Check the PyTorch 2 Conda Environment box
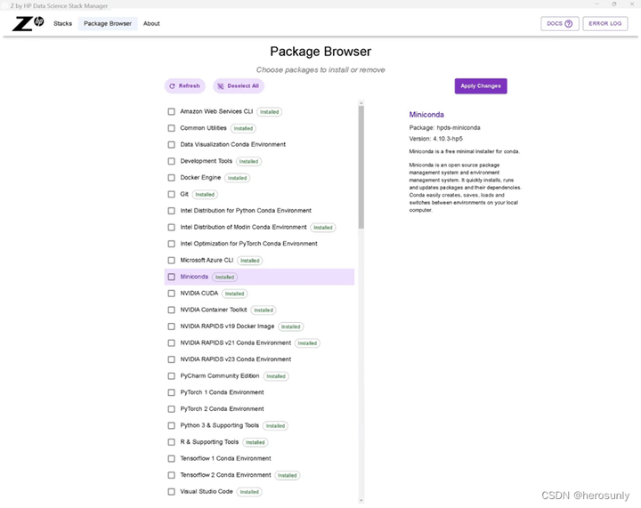 pyautogui.click(x=172, y=409)
